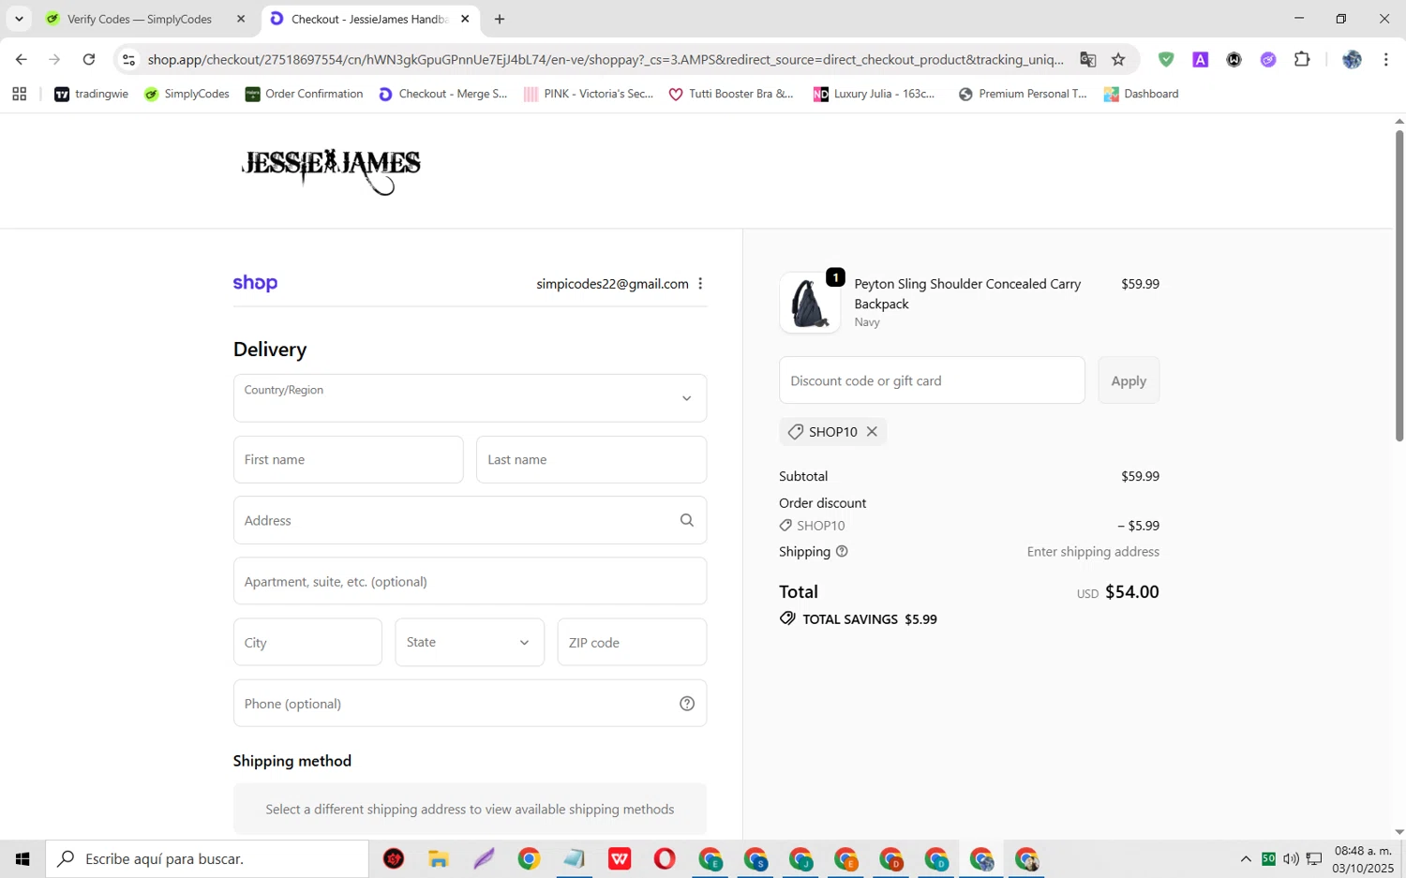Click the City field
The height and width of the screenshot is (878, 1406).
click(x=307, y=642)
